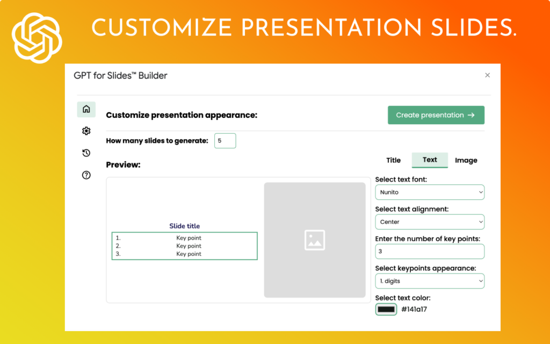The width and height of the screenshot is (550, 344).
Task: Click the key points number field showing 3
Action: point(429,251)
